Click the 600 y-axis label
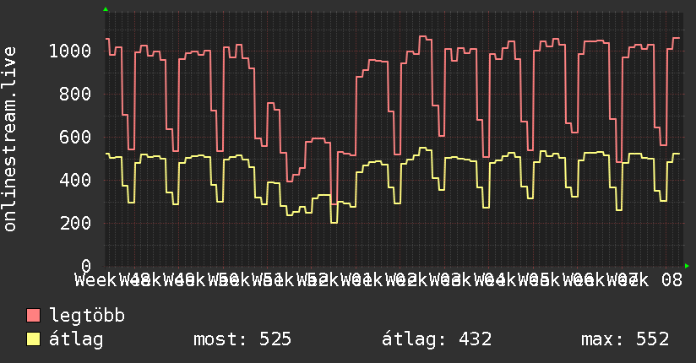696x363 pixels. point(75,137)
